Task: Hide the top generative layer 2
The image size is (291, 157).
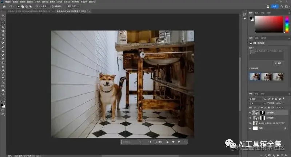Action: click(x=250, y=113)
